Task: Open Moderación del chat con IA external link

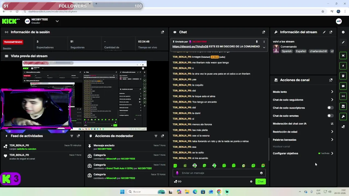Action: coord(332,124)
